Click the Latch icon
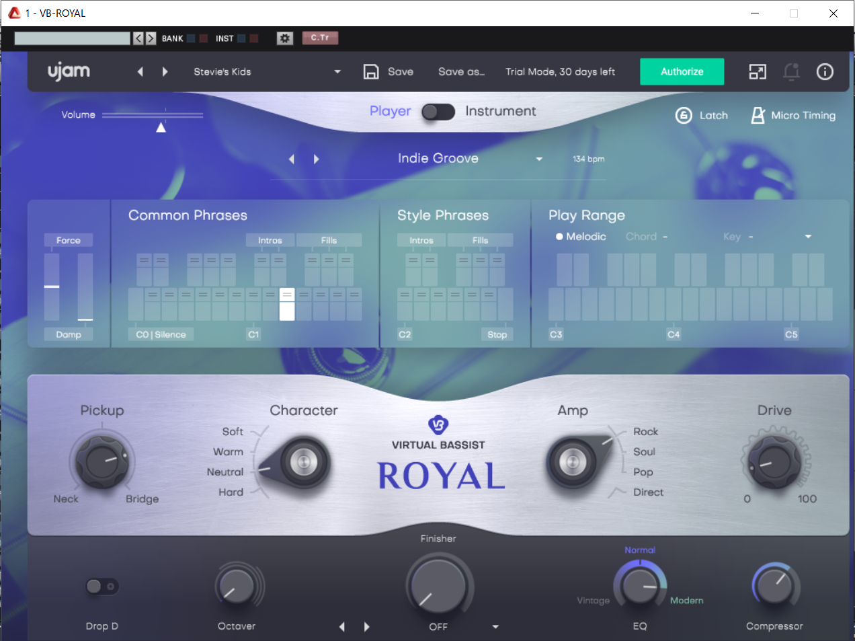Screen dimensions: 855x641 point(684,115)
